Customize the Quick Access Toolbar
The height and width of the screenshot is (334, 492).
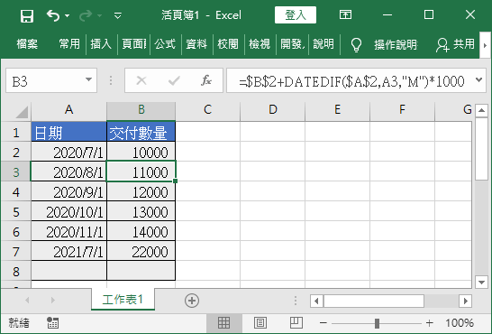tap(118, 15)
